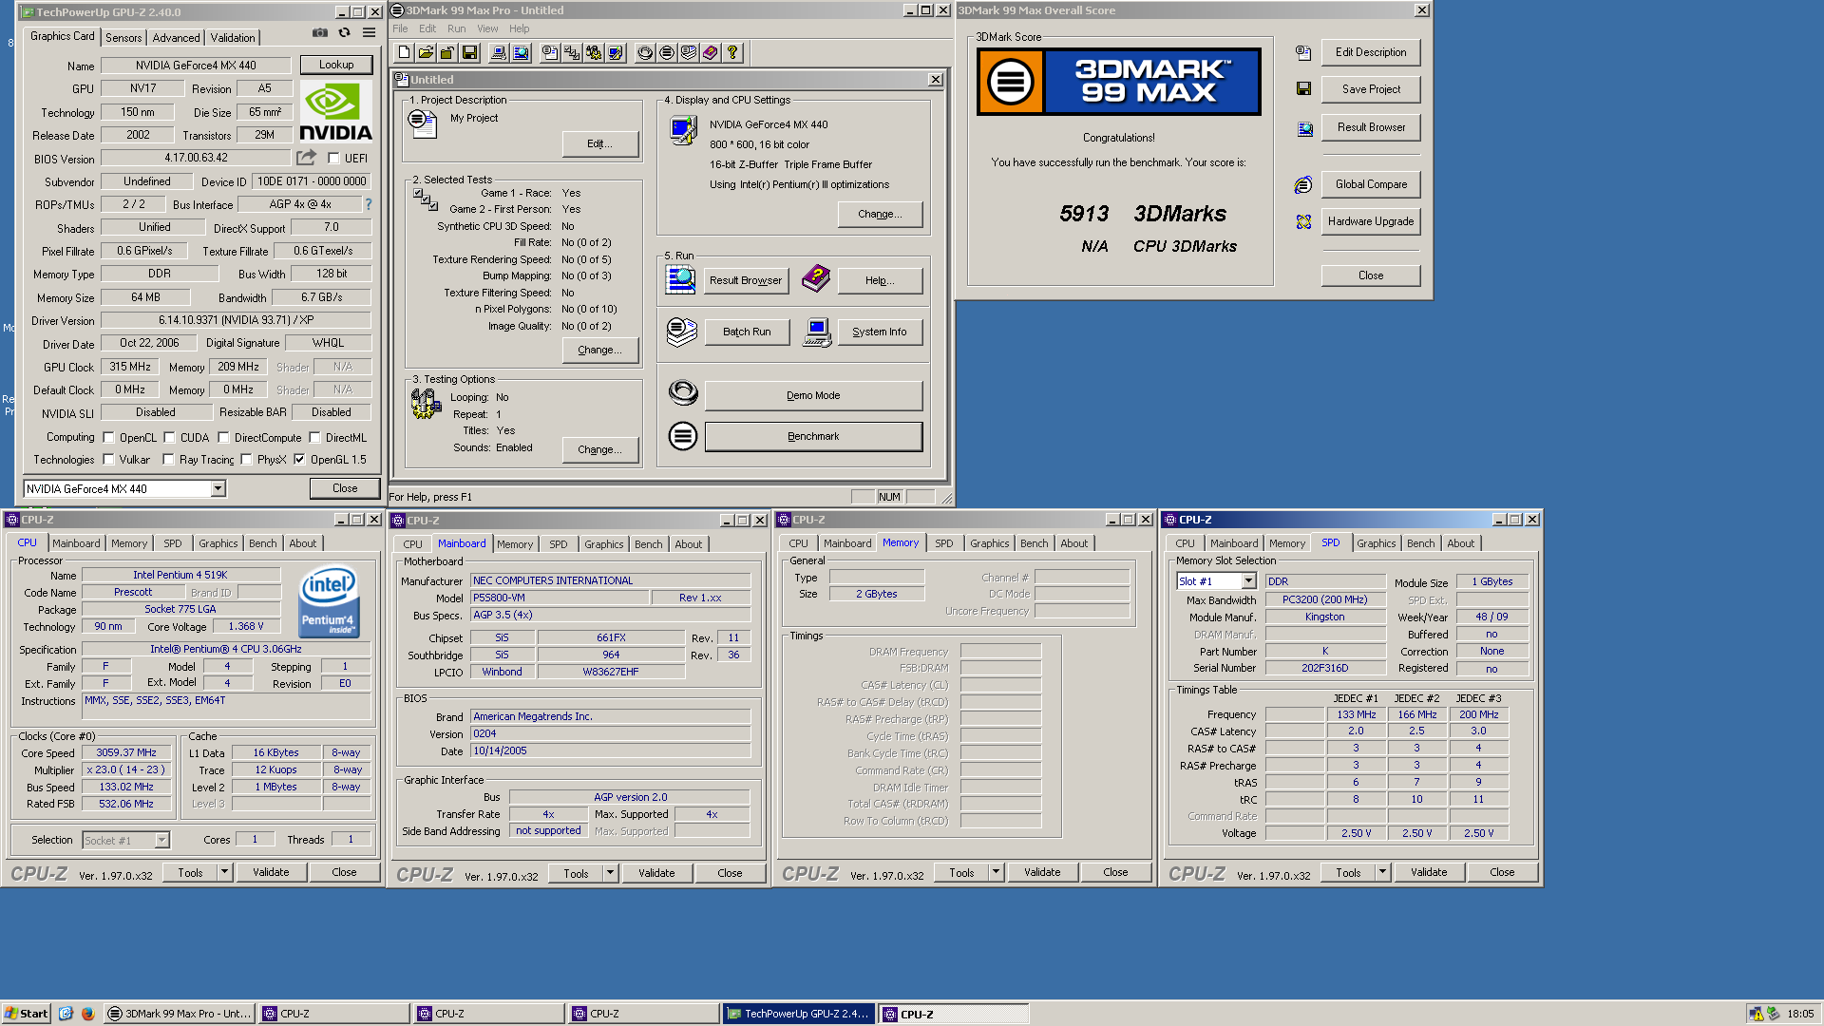Toggle the UEFI checkbox in GPU-Z

click(333, 159)
